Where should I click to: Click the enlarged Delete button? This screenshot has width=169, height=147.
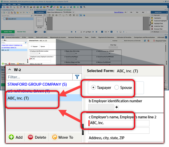pyautogui.click(x=37, y=137)
